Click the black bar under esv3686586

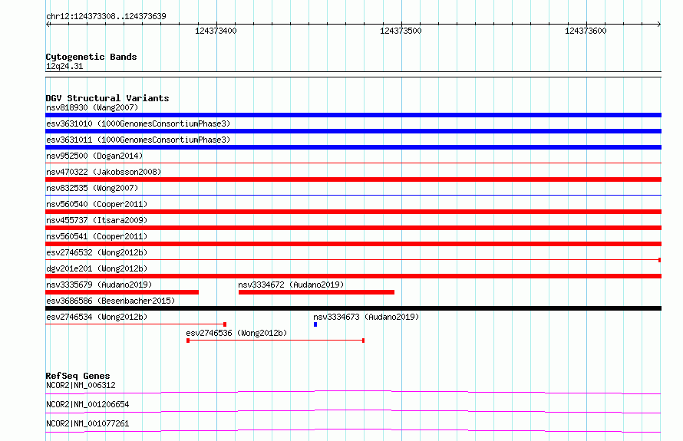point(353,308)
